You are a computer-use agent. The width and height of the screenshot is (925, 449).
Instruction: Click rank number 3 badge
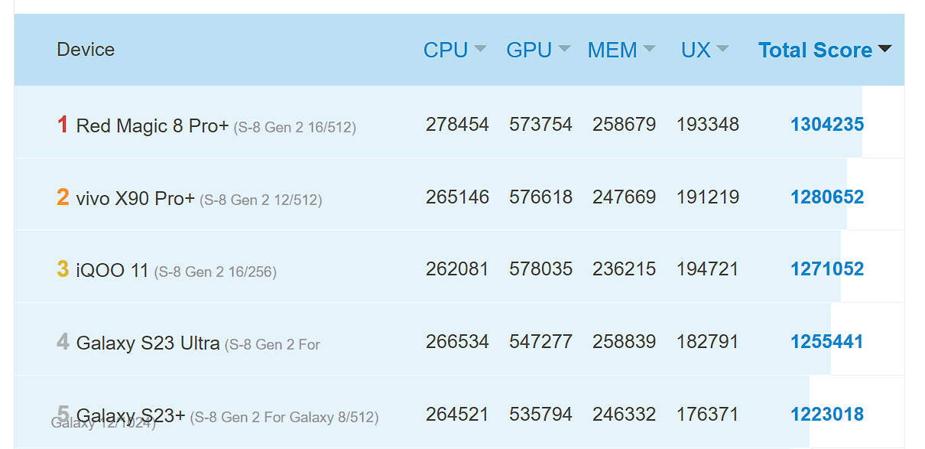63,268
